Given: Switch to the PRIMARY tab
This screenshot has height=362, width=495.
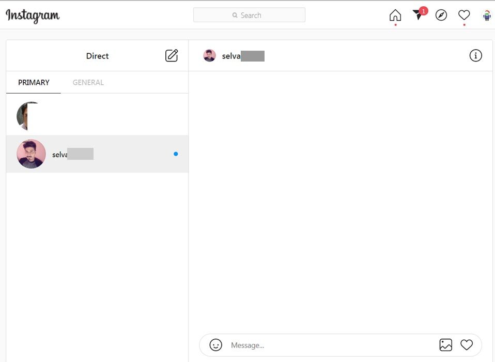Looking at the screenshot, I should tap(34, 82).
